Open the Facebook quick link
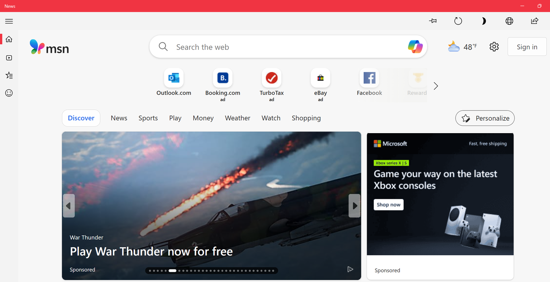This screenshot has height=282, width=550. [x=369, y=78]
